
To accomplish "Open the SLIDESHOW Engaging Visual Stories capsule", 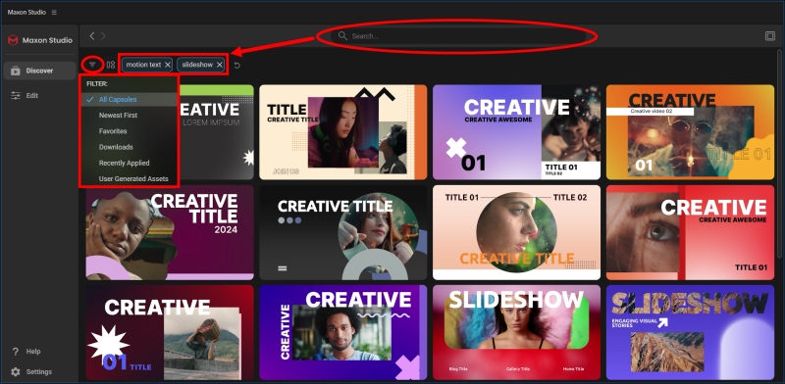I will 690,332.
